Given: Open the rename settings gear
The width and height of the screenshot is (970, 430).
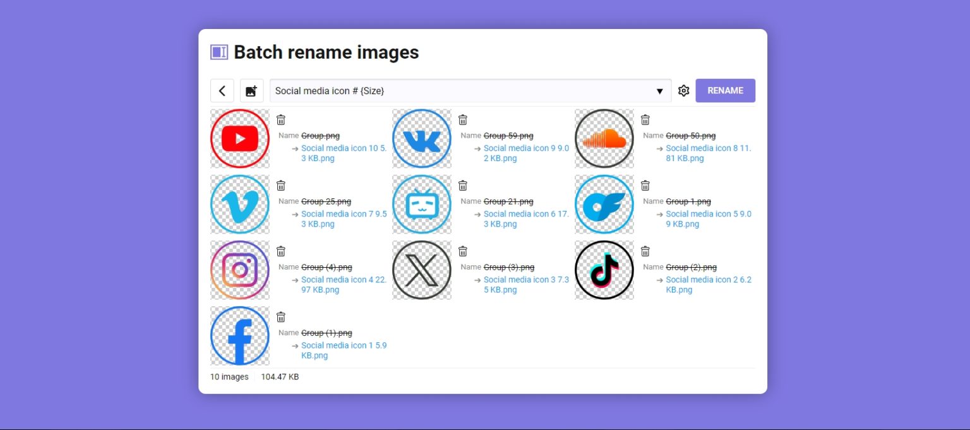Looking at the screenshot, I should pos(683,90).
